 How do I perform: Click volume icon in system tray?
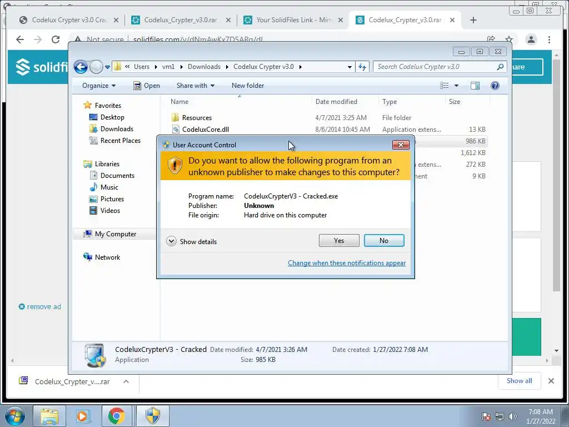(513, 416)
